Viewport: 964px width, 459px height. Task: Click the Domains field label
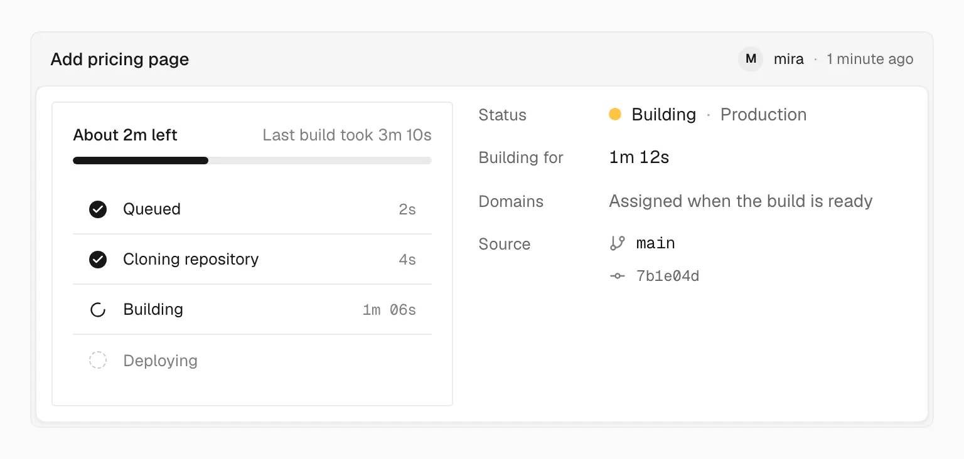click(x=511, y=201)
